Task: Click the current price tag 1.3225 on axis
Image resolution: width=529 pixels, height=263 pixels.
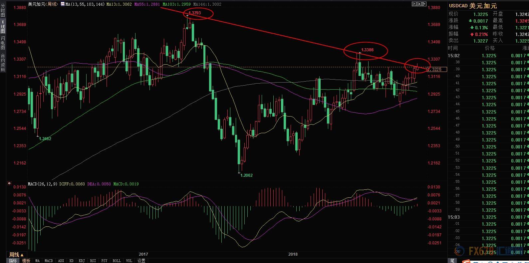Action: (x=436, y=69)
